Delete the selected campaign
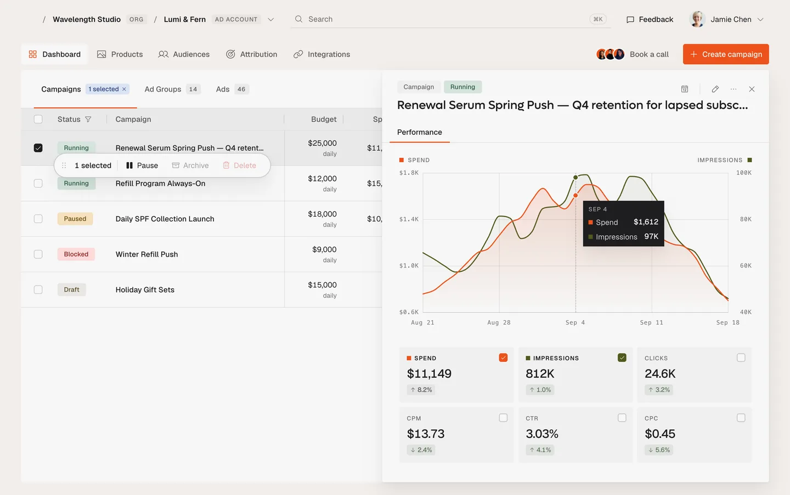This screenshot has height=495, width=790. pyautogui.click(x=240, y=166)
